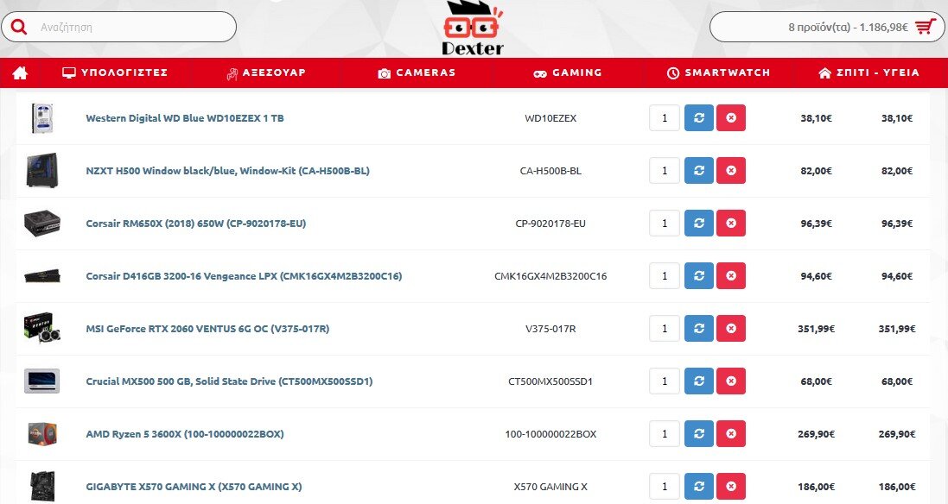Open GIGABYTE X570 GAMING X product link
Image resolution: width=948 pixels, height=504 pixels.
point(194,487)
